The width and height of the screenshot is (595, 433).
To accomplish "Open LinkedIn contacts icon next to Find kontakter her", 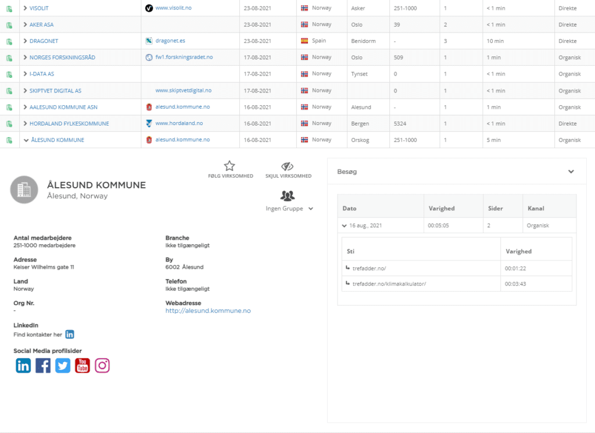I will click(x=70, y=334).
